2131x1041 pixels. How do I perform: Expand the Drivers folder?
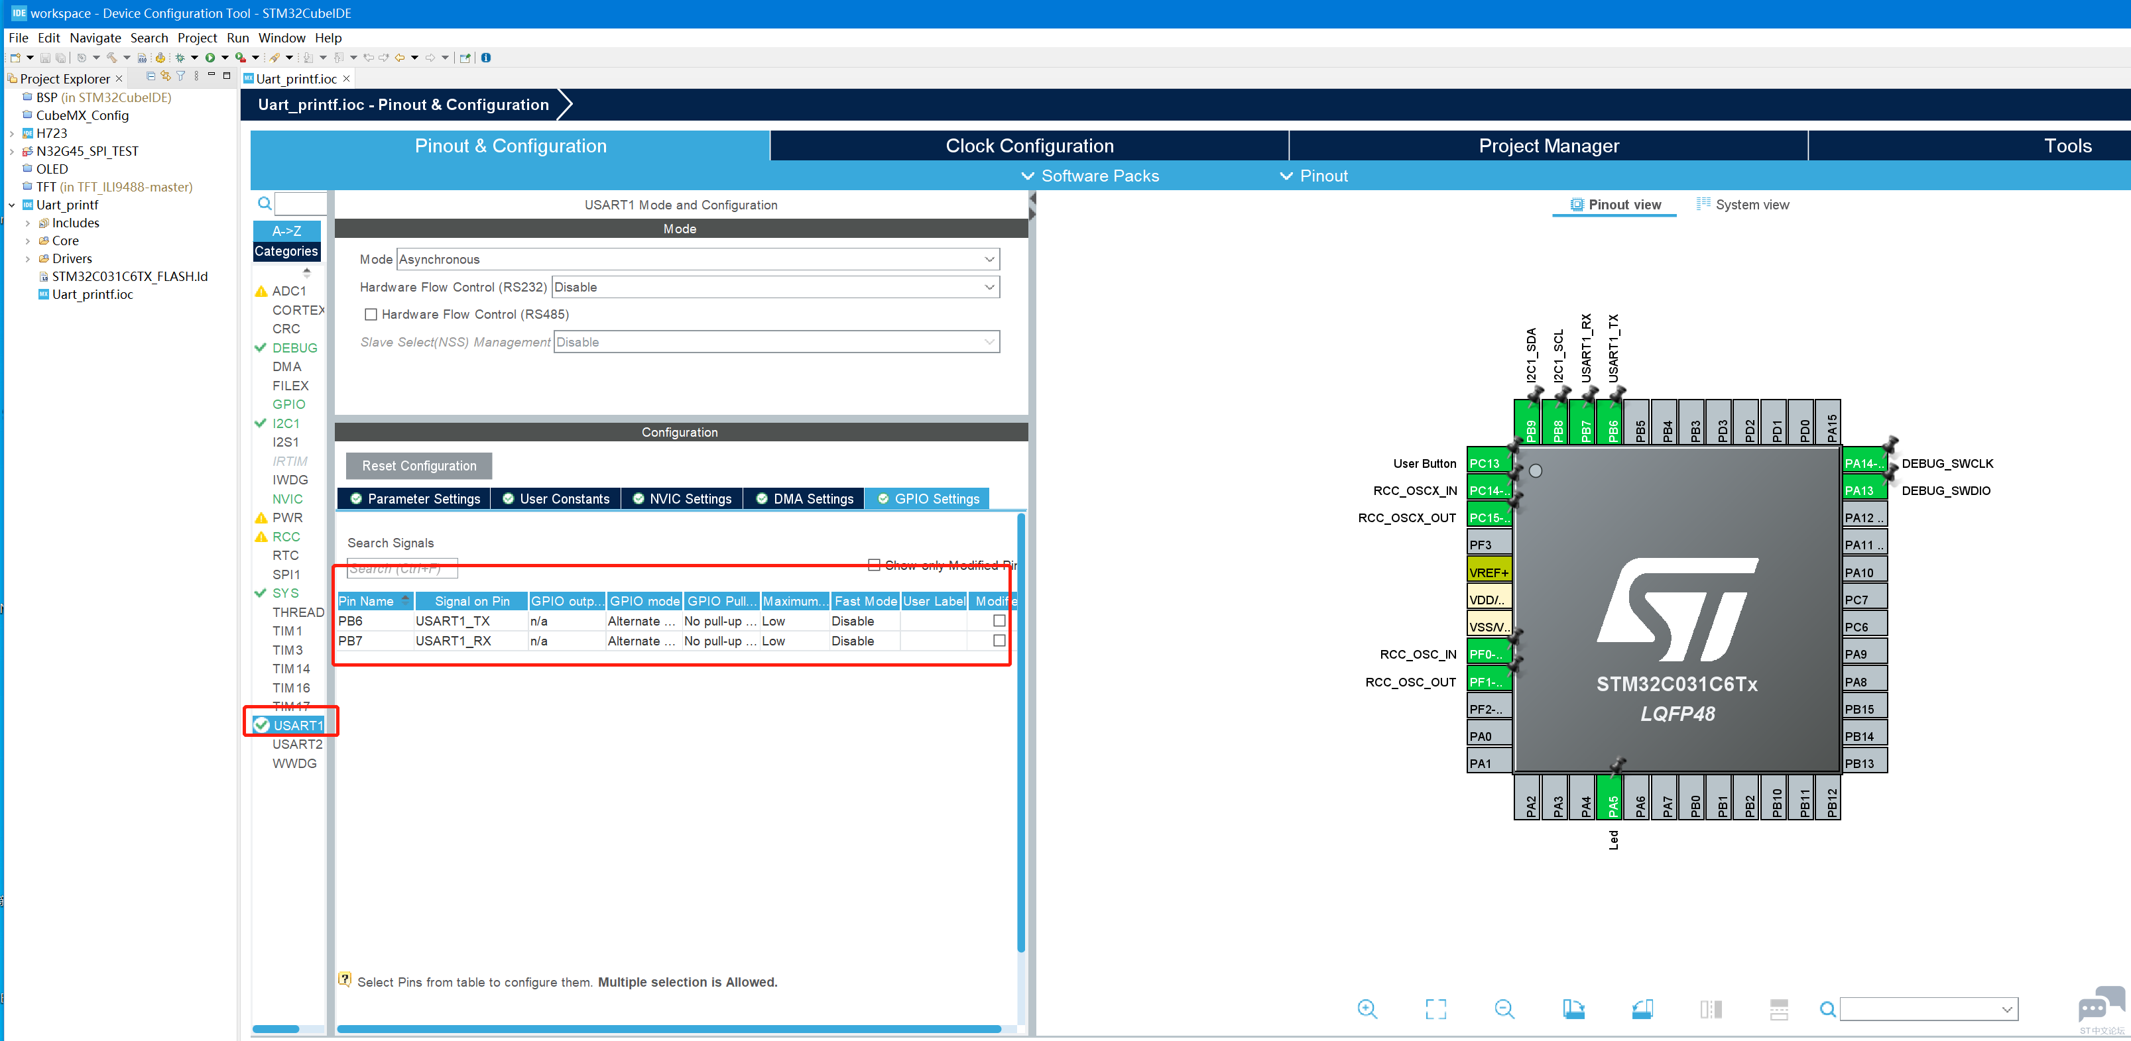pyautogui.click(x=27, y=259)
